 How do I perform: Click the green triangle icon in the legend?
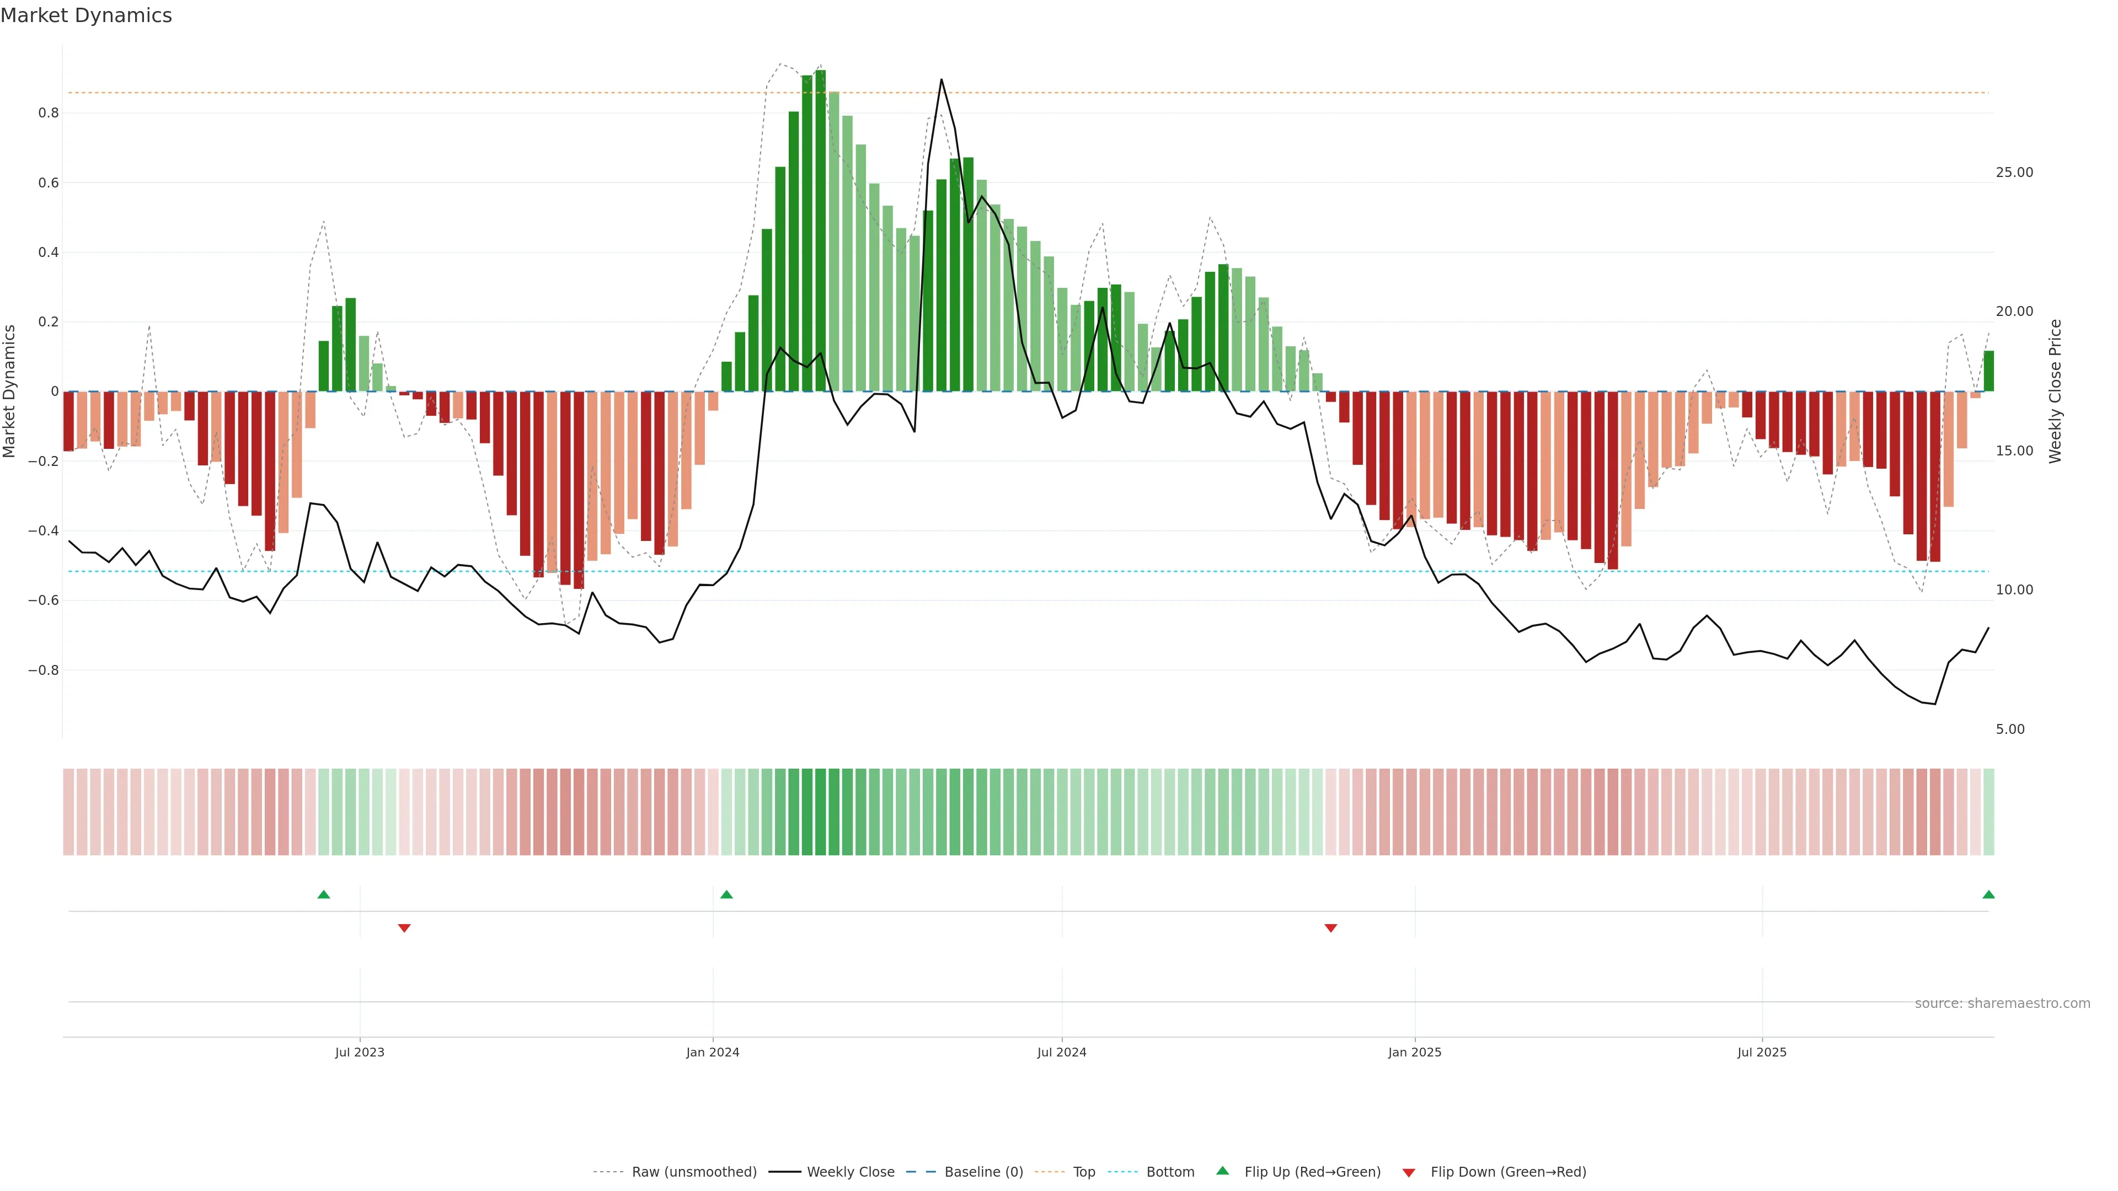pos(1223,1171)
